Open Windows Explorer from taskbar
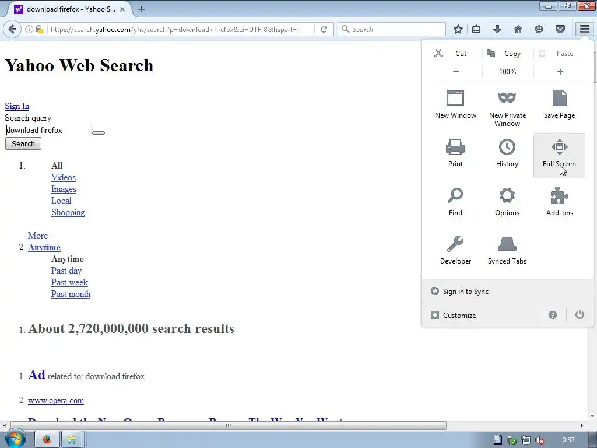This screenshot has height=448, width=597. [x=71, y=440]
